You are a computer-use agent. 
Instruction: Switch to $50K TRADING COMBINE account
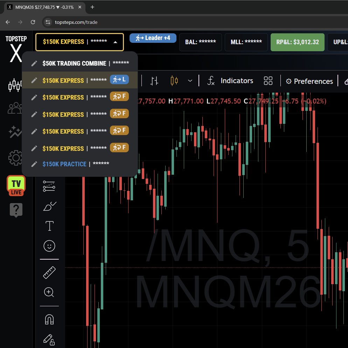80,63
